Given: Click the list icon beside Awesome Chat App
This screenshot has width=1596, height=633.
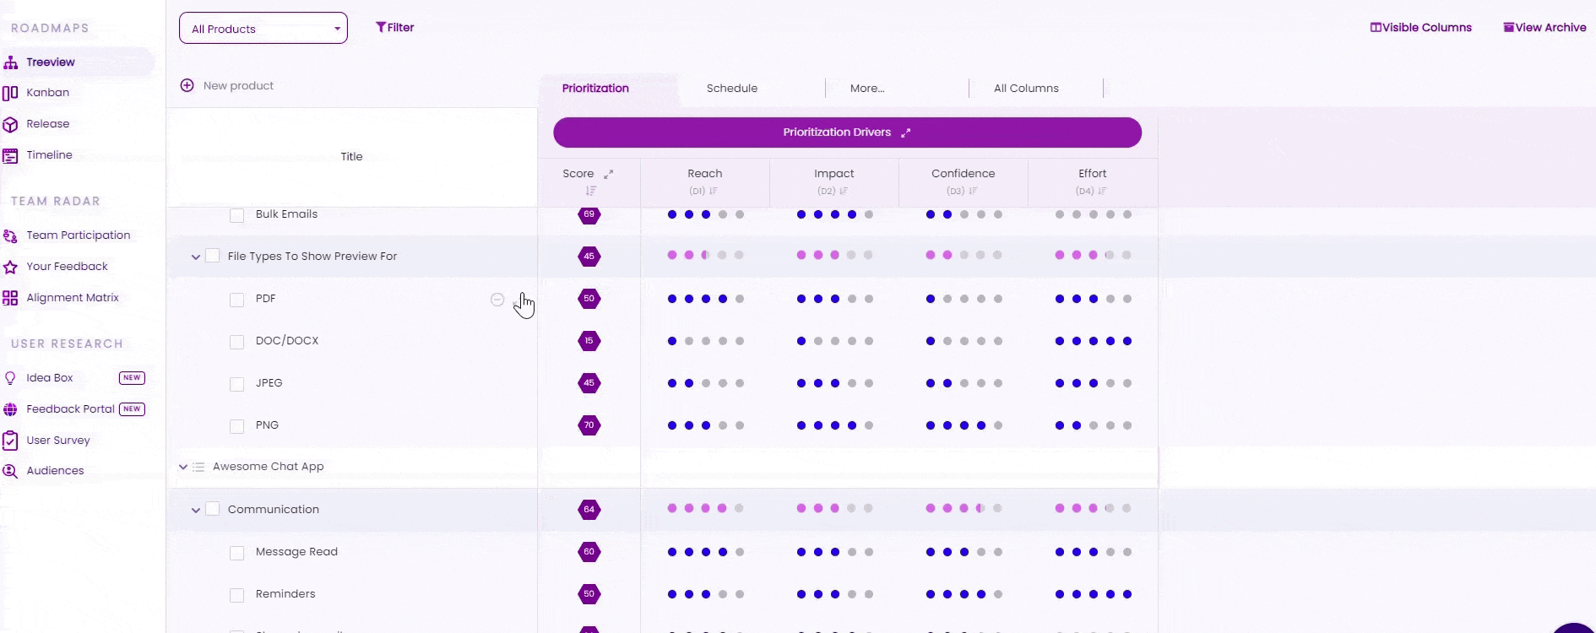Looking at the screenshot, I should (x=198, y=467).
